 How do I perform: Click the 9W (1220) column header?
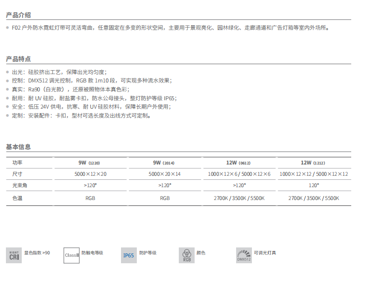click(x=89, y=162)
